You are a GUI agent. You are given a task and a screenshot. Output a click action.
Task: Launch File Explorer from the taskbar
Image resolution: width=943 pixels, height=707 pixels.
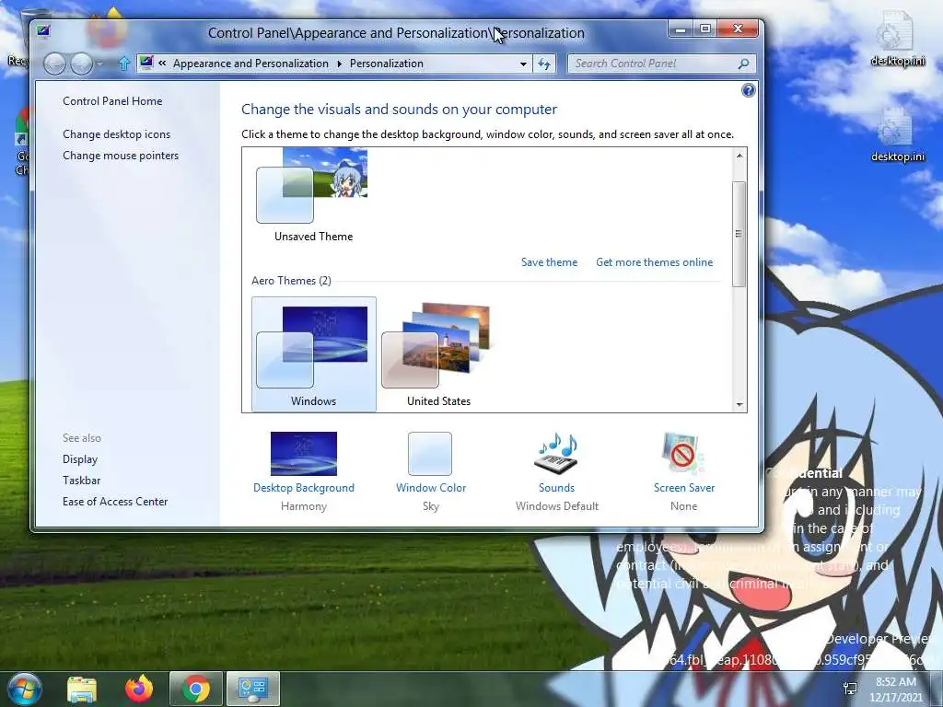[82, 689]
